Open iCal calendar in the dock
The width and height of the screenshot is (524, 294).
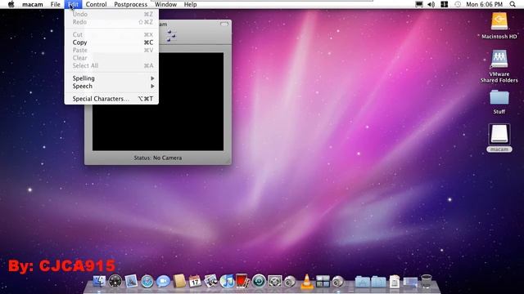click(x=195, y=281)
